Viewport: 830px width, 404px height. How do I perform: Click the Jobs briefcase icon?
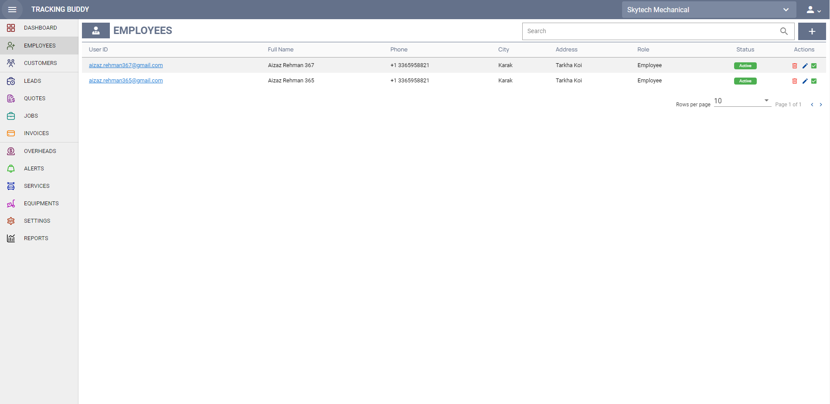pyautogui.click(x=11, y=116)
